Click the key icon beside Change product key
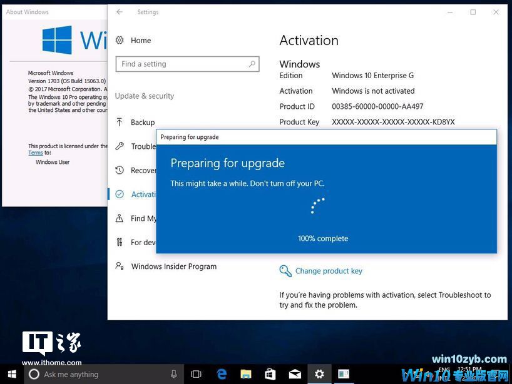The image size is (512, 384). coord(285,271)
